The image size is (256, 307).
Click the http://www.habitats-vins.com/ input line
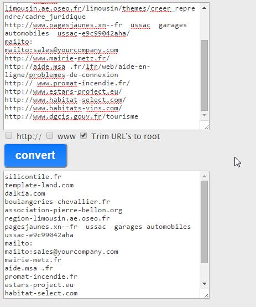[x=64, y=108]
